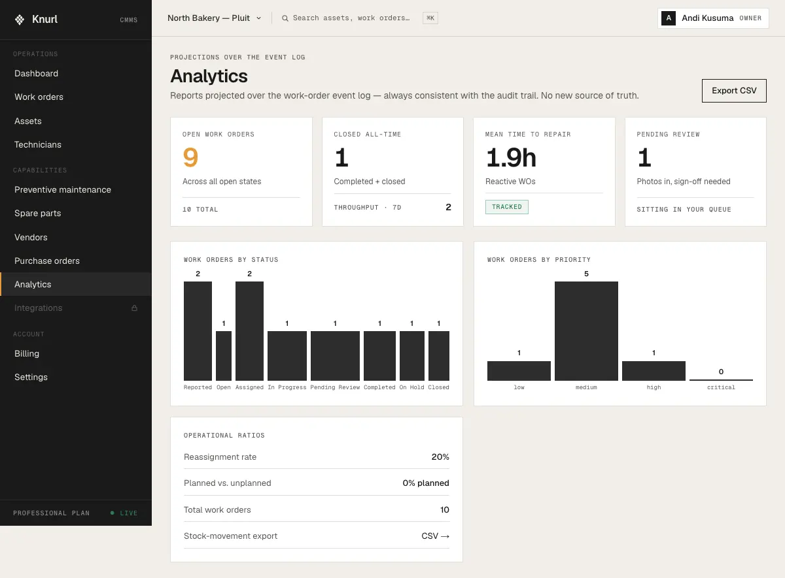The image size is (785, 578).
Task: Click the '10 TOTAL' text
Action: coord(200,210)
